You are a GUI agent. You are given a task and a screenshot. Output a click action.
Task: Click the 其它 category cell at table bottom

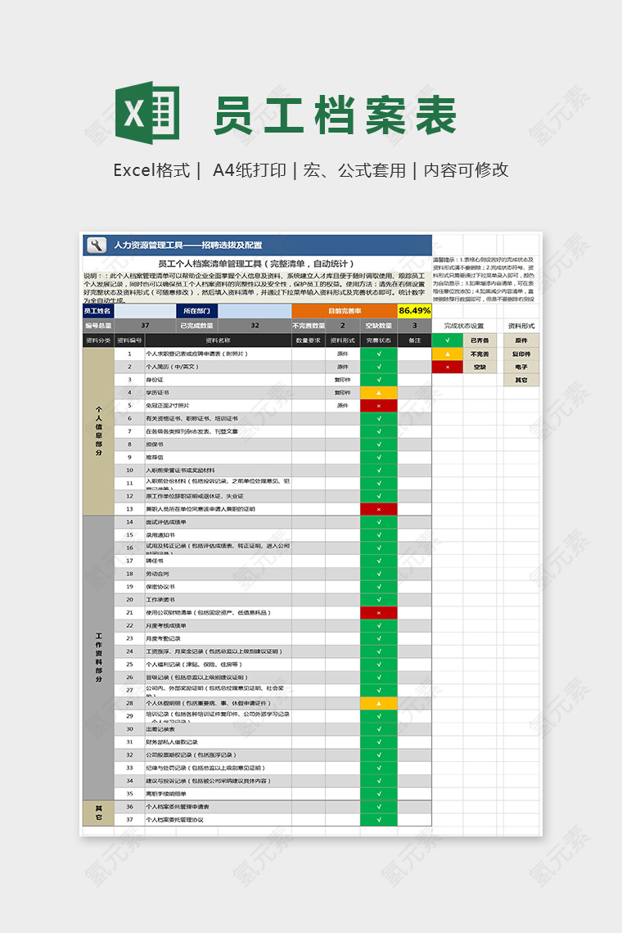98,814
